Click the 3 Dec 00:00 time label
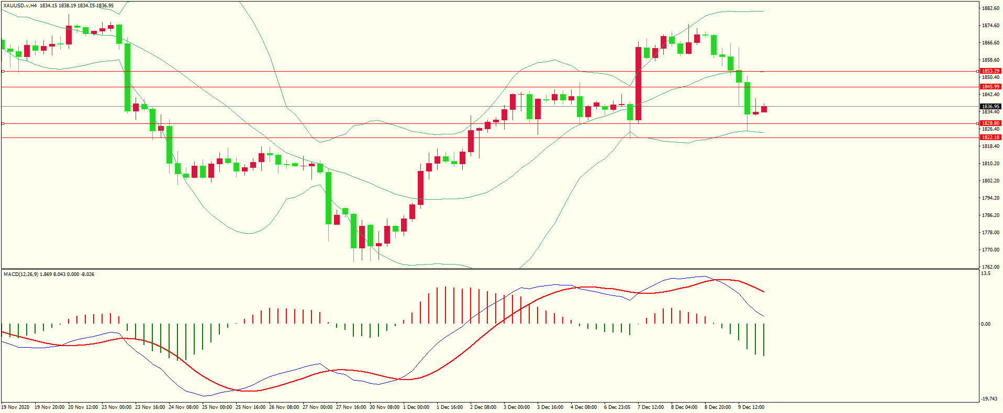 click(x=517, y=407)
